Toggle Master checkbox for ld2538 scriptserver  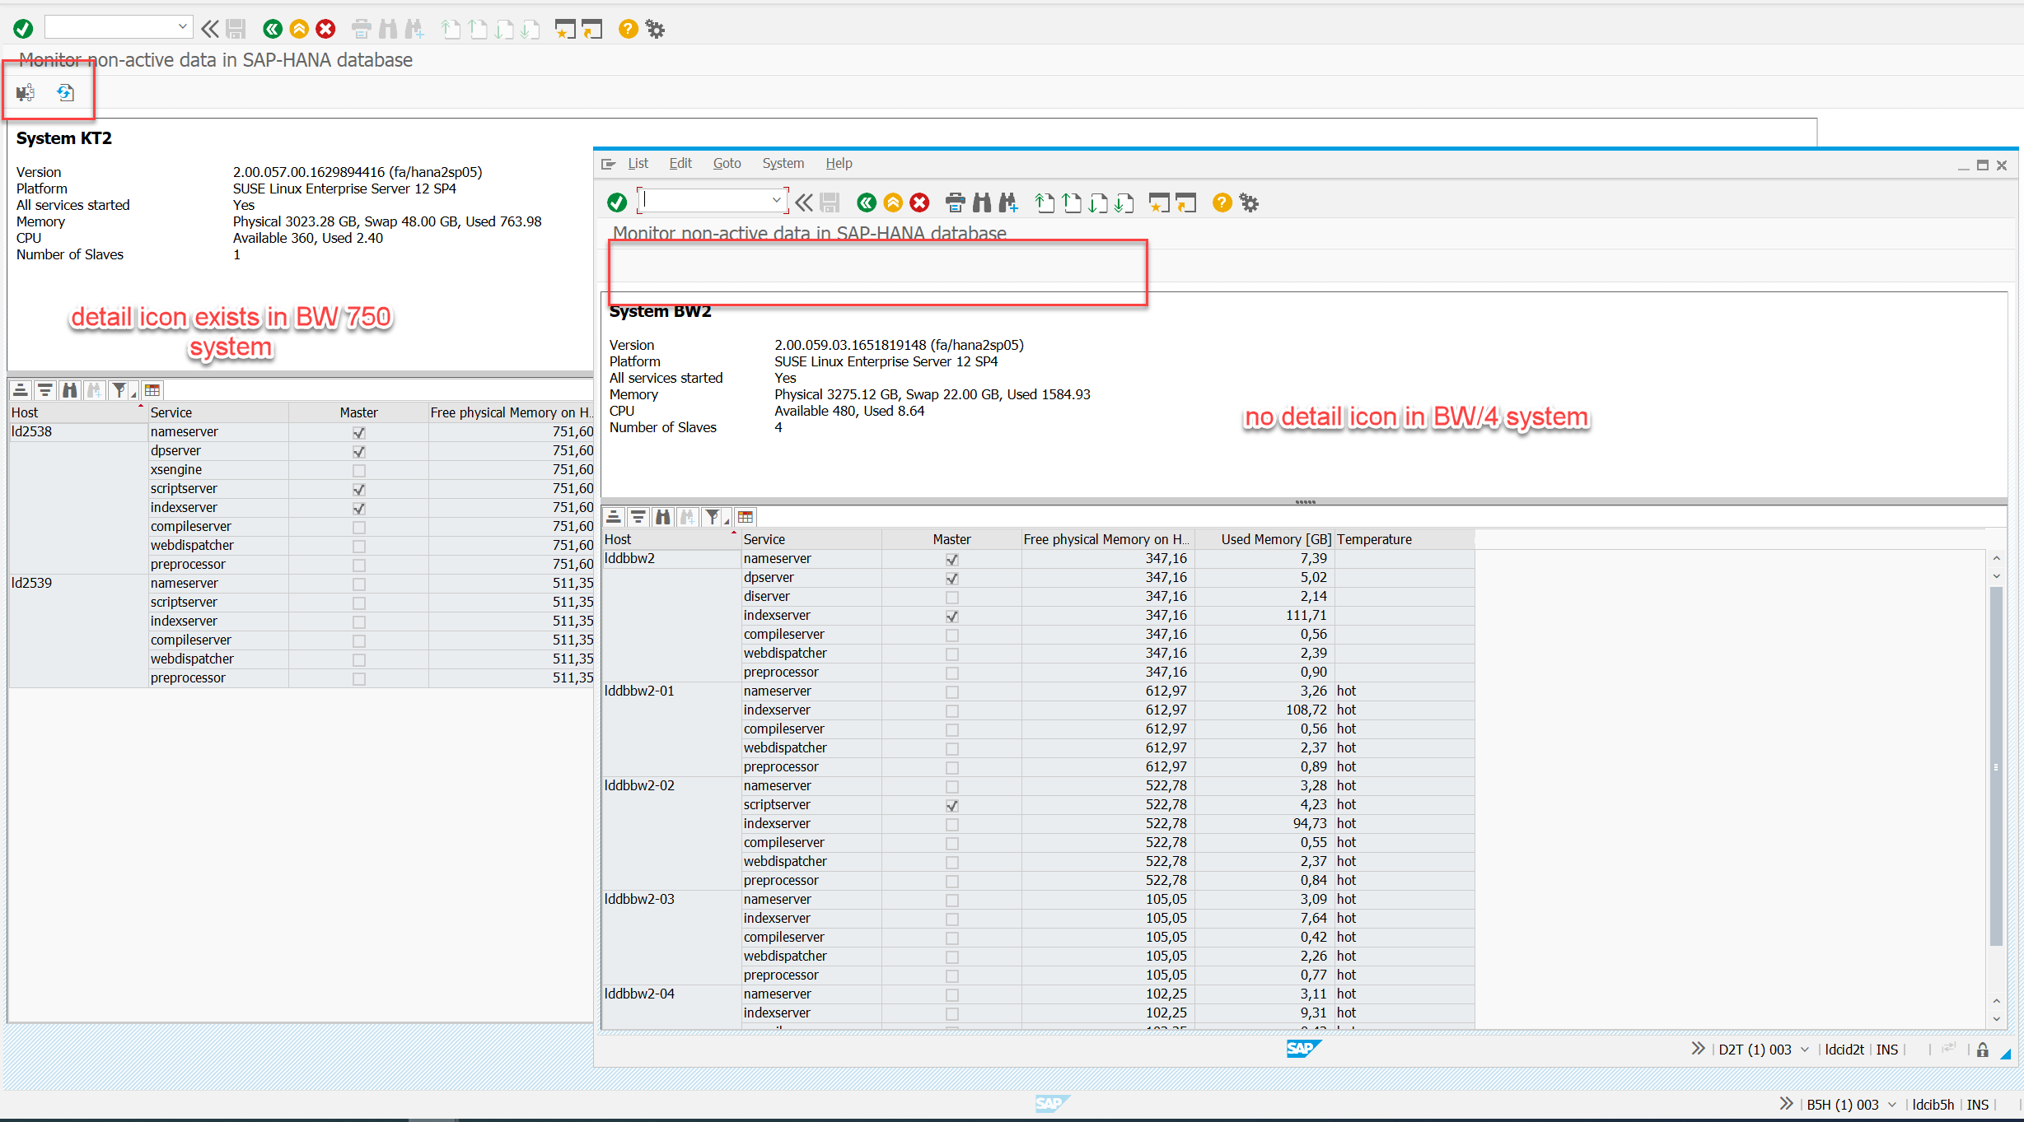(x=359, y=489)
